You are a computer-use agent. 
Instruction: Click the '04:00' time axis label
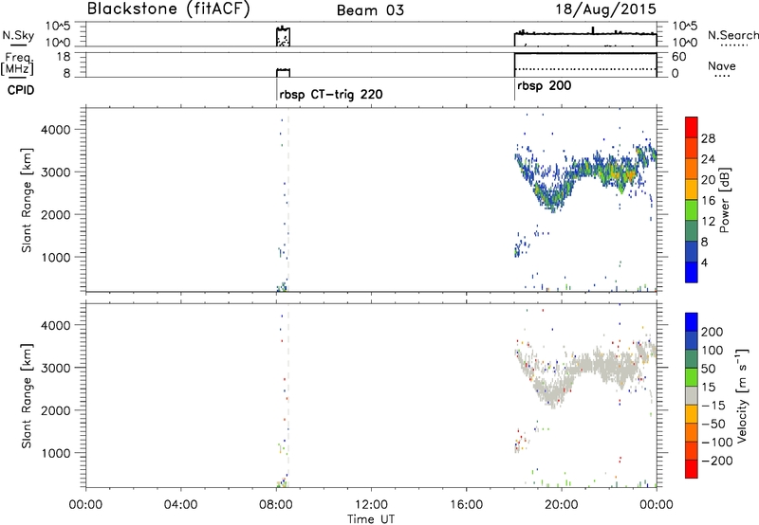point(180,505)
